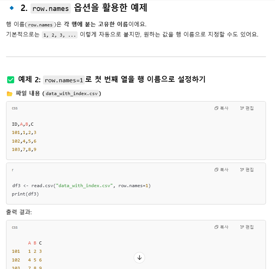Click the pencil icon in the output block
Screen dimensions: 275x269
[242, 227]
